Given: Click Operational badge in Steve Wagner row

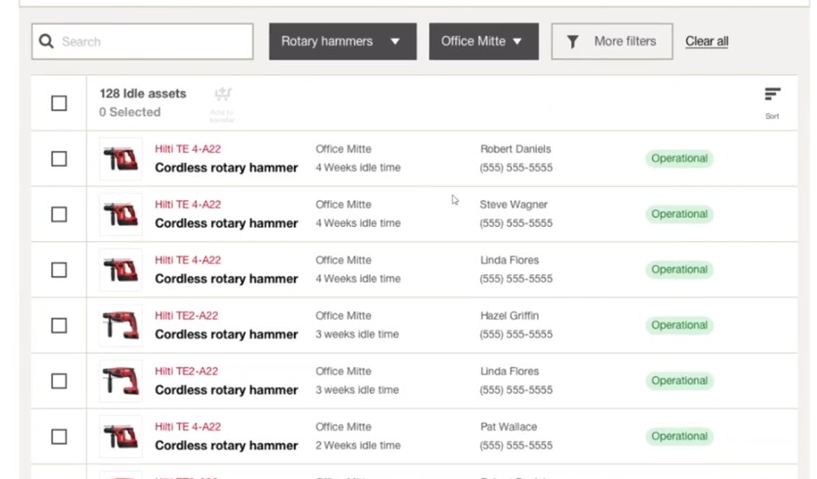Looking at the screenshot, I should tap(679, 214).
